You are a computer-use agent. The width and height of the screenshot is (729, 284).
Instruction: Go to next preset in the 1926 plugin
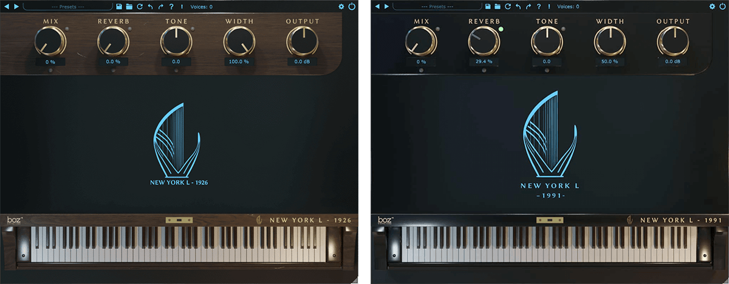(x=16, y=7)
